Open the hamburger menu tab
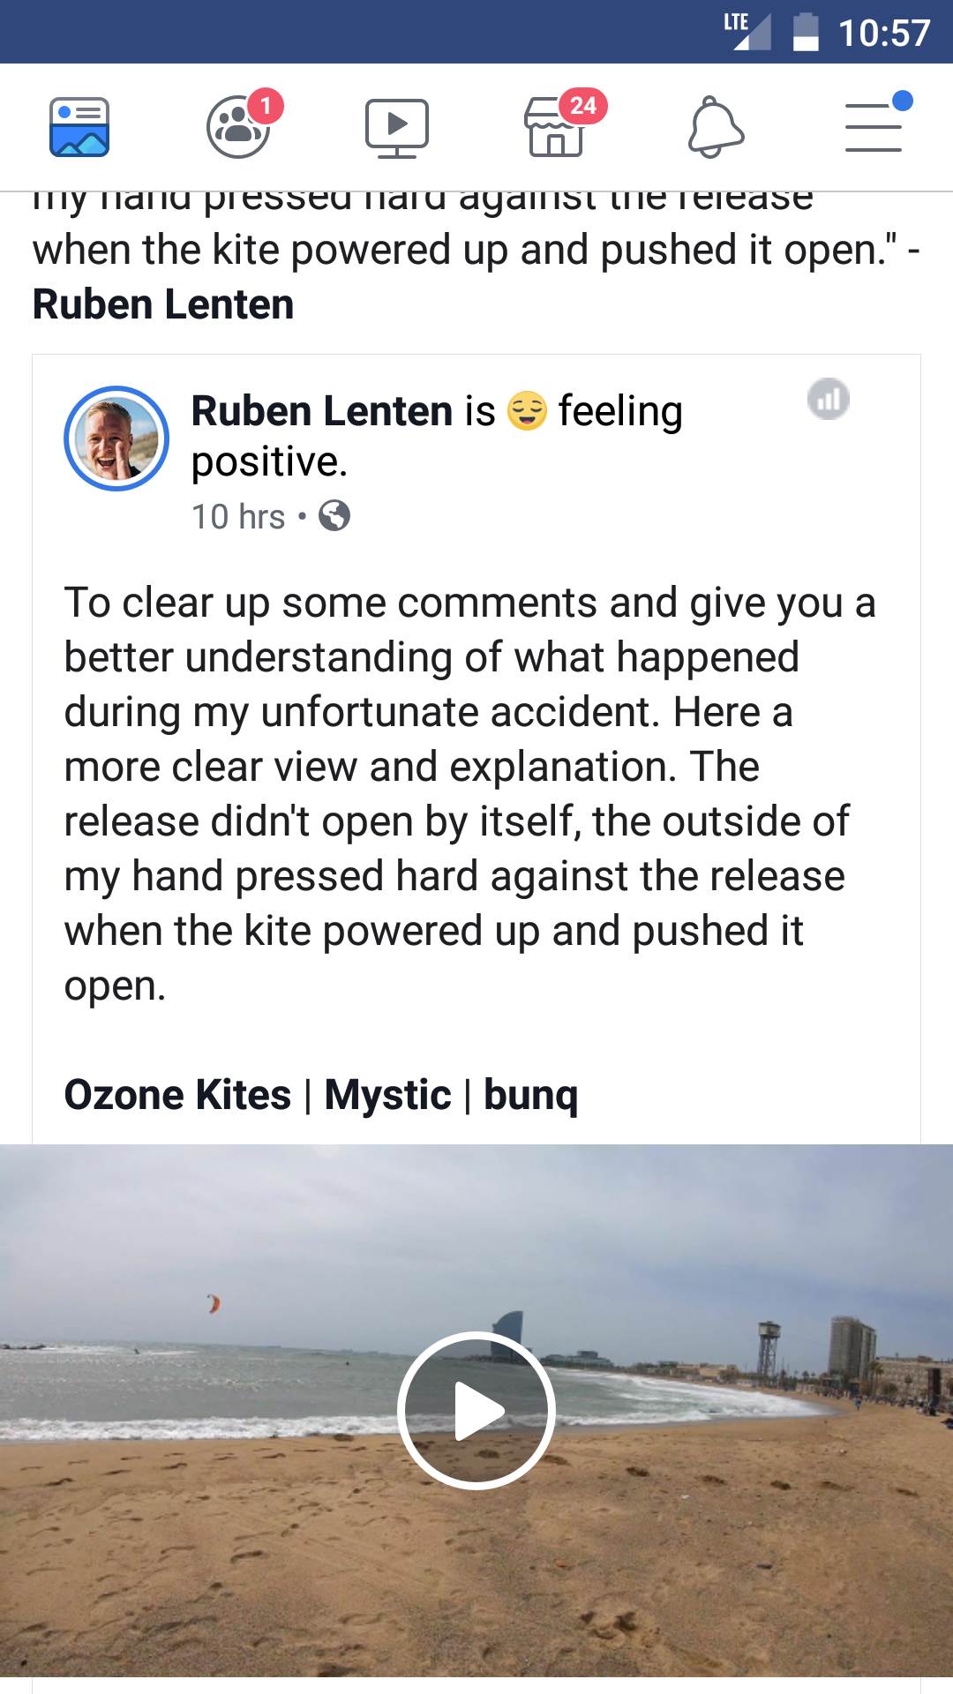This screenshot has width=953, height=1694. (874, 127)
